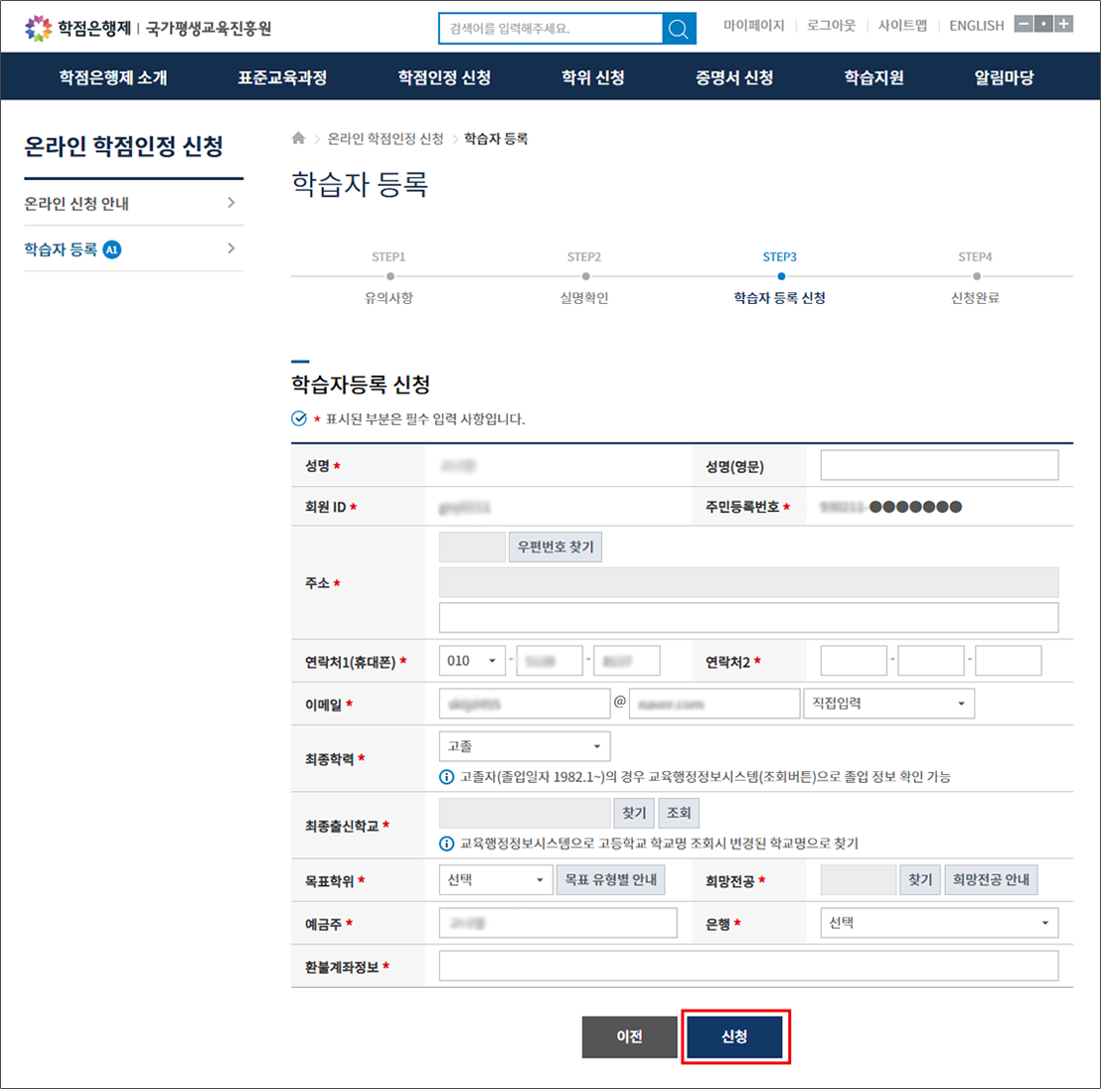Select 증명서 신청 in navigation bar

(733, 78)
